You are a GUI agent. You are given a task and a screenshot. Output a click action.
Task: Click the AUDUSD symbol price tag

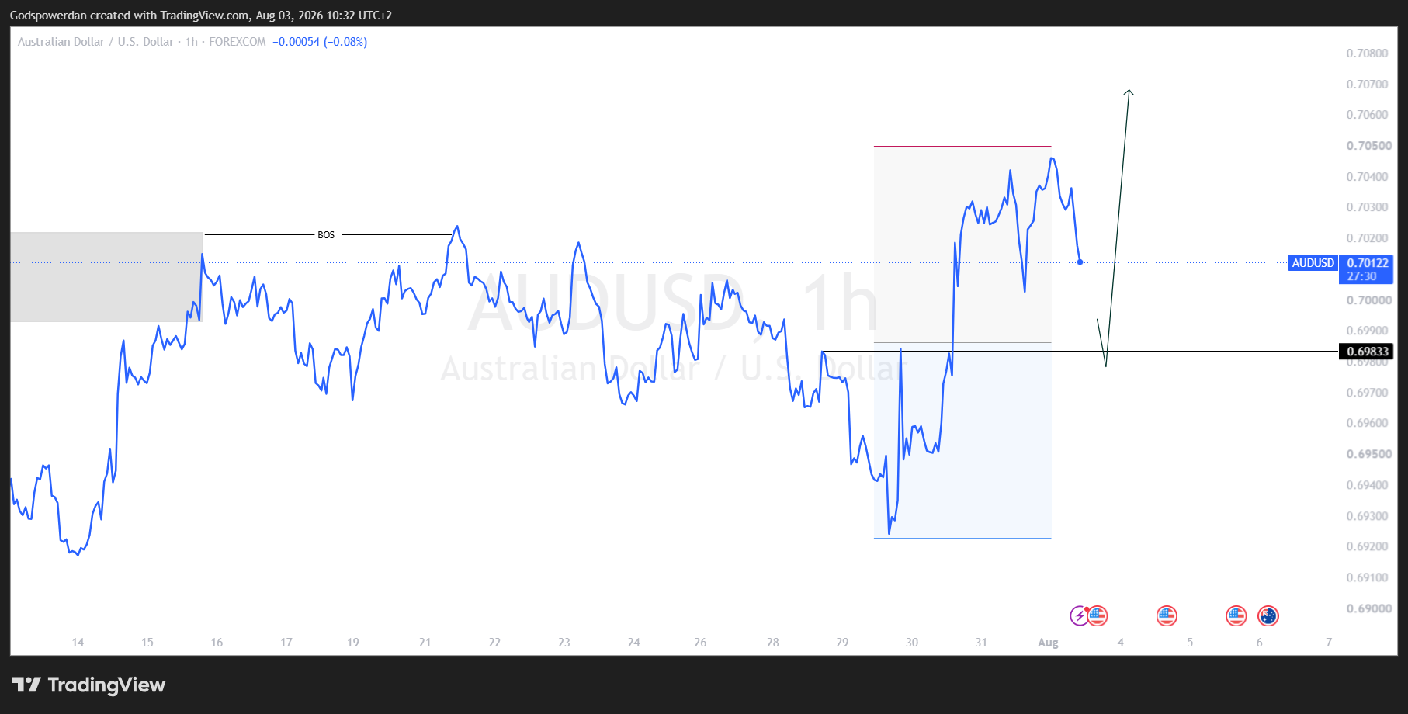pos(1313,263)
